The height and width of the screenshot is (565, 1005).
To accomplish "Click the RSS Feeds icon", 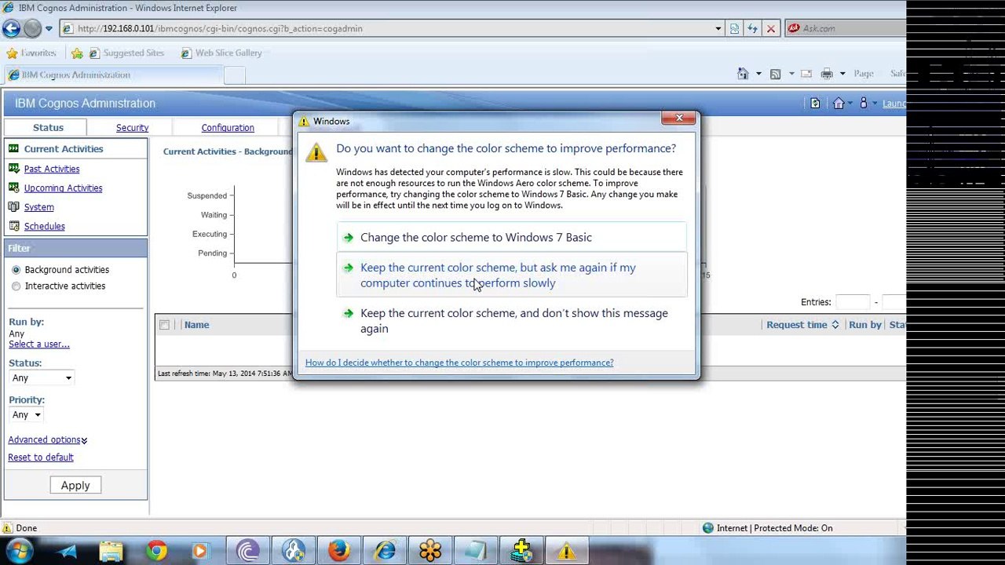I will pos(775,74).
